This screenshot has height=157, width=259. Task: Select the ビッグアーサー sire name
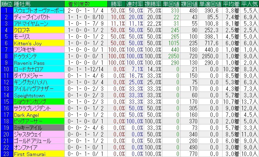point(39,121)
